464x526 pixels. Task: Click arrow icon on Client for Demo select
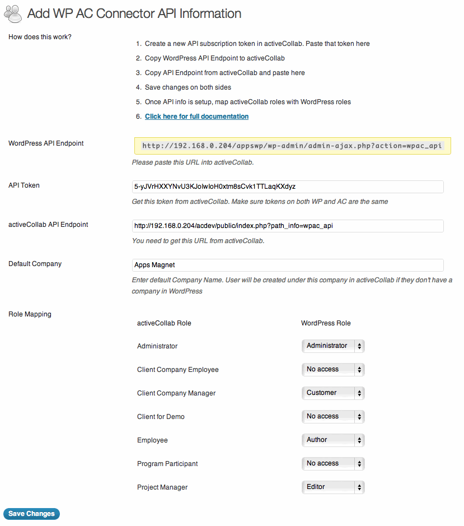tap(359, 417)
